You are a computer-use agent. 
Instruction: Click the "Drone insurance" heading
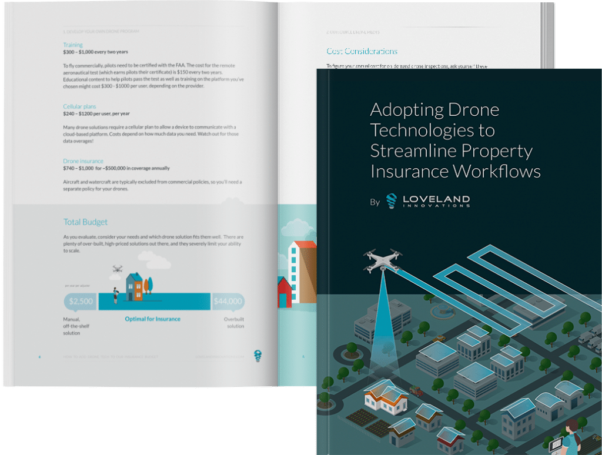[83, 161]
